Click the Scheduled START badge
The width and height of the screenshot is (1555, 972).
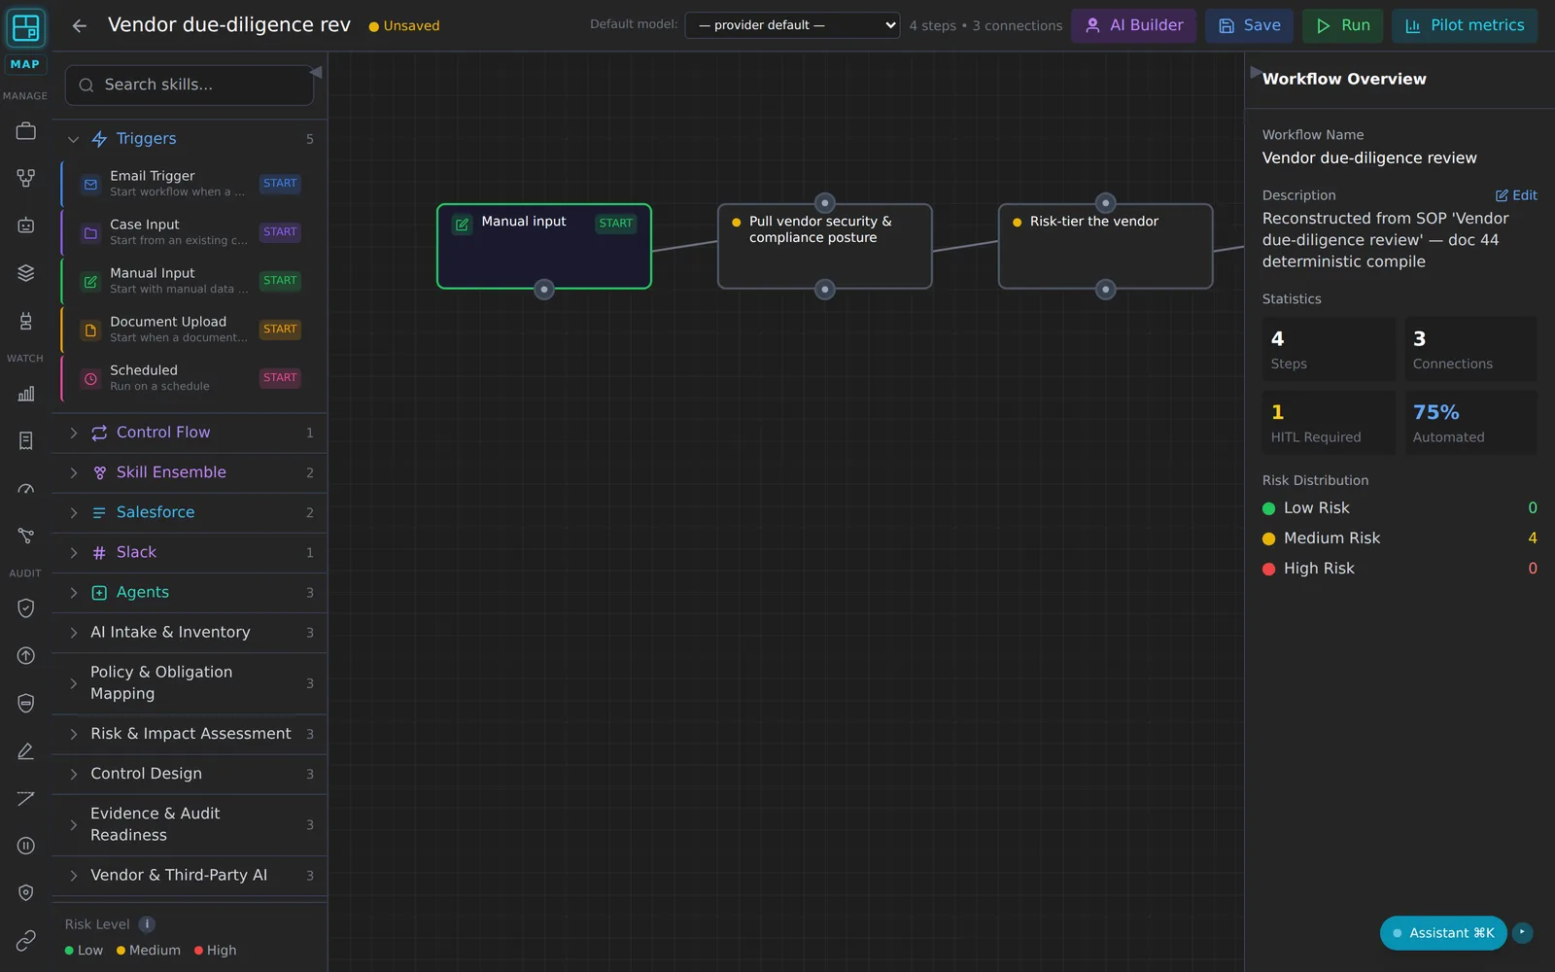tap(280, 378)
